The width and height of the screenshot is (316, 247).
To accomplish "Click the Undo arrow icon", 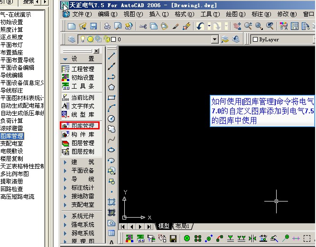I will point(200,26).
